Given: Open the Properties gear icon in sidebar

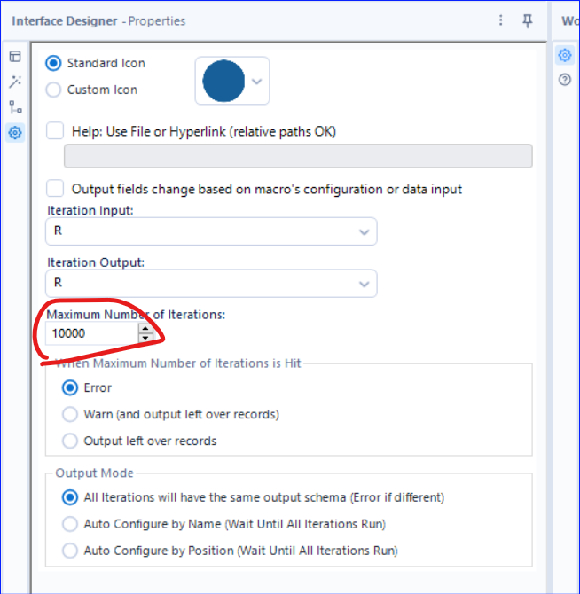Looking at the screenshot, I should (x=15, y=133).
